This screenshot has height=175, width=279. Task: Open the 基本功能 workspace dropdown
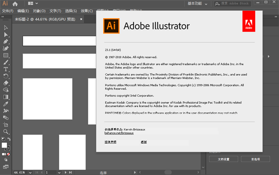click(198, 4)
